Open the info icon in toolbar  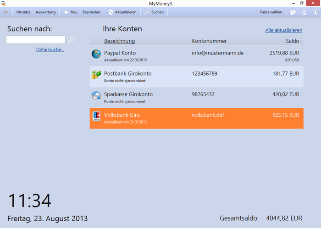tap(315, 12)
